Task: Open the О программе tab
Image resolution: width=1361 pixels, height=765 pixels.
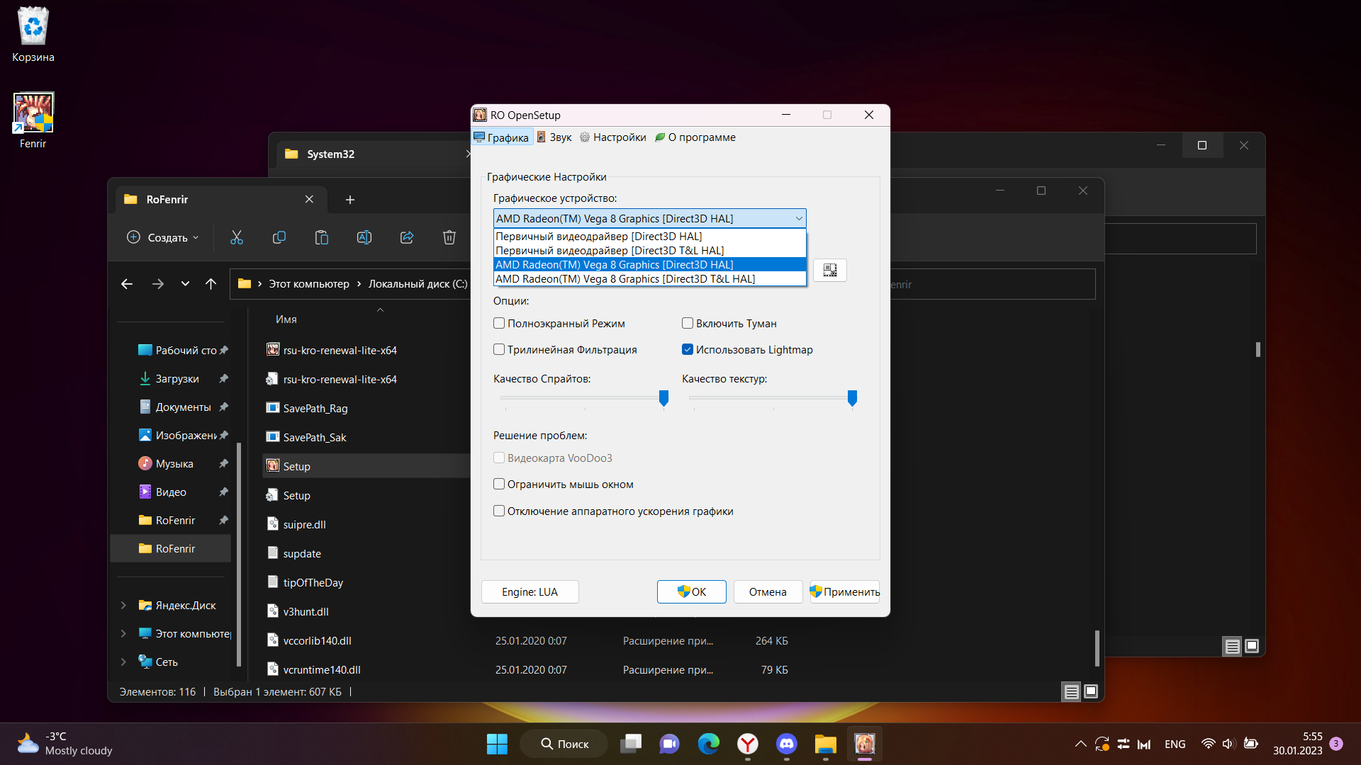Action: pyautogui.click(x=695, y=137)
